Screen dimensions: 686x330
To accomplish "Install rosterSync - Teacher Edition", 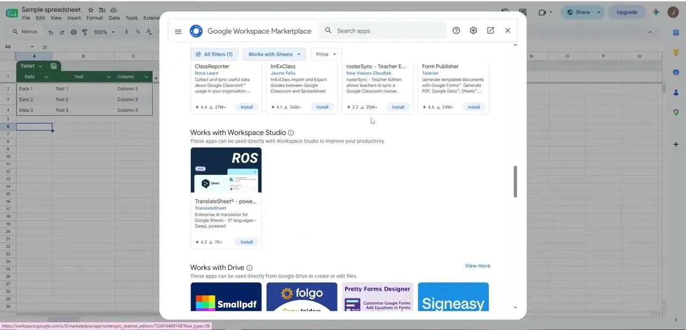I will point(398,107).
